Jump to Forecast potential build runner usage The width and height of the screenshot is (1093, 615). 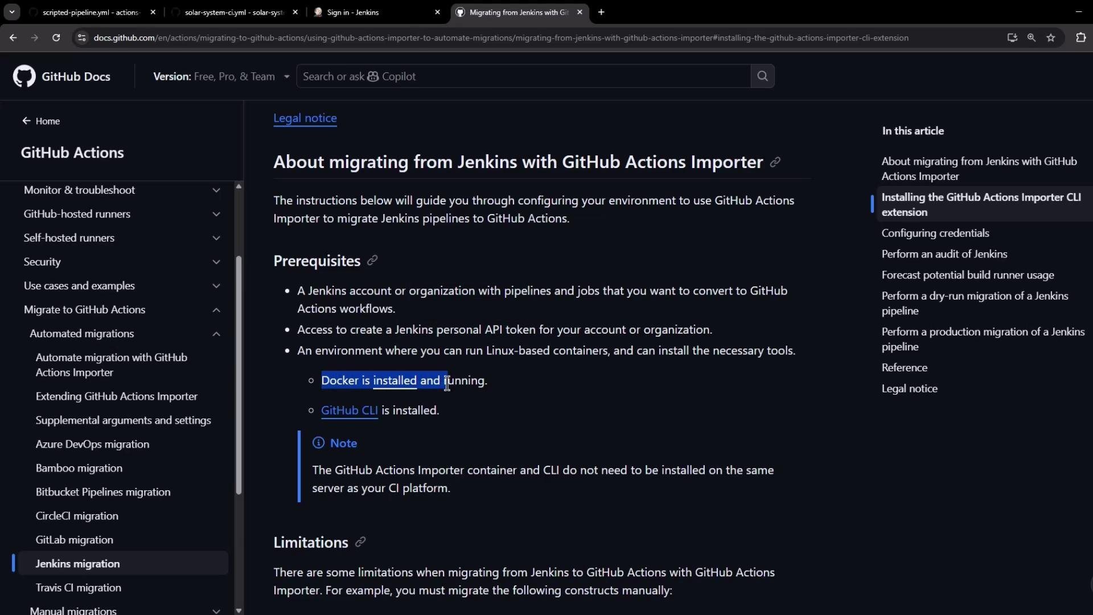click(x=968, y=275)
